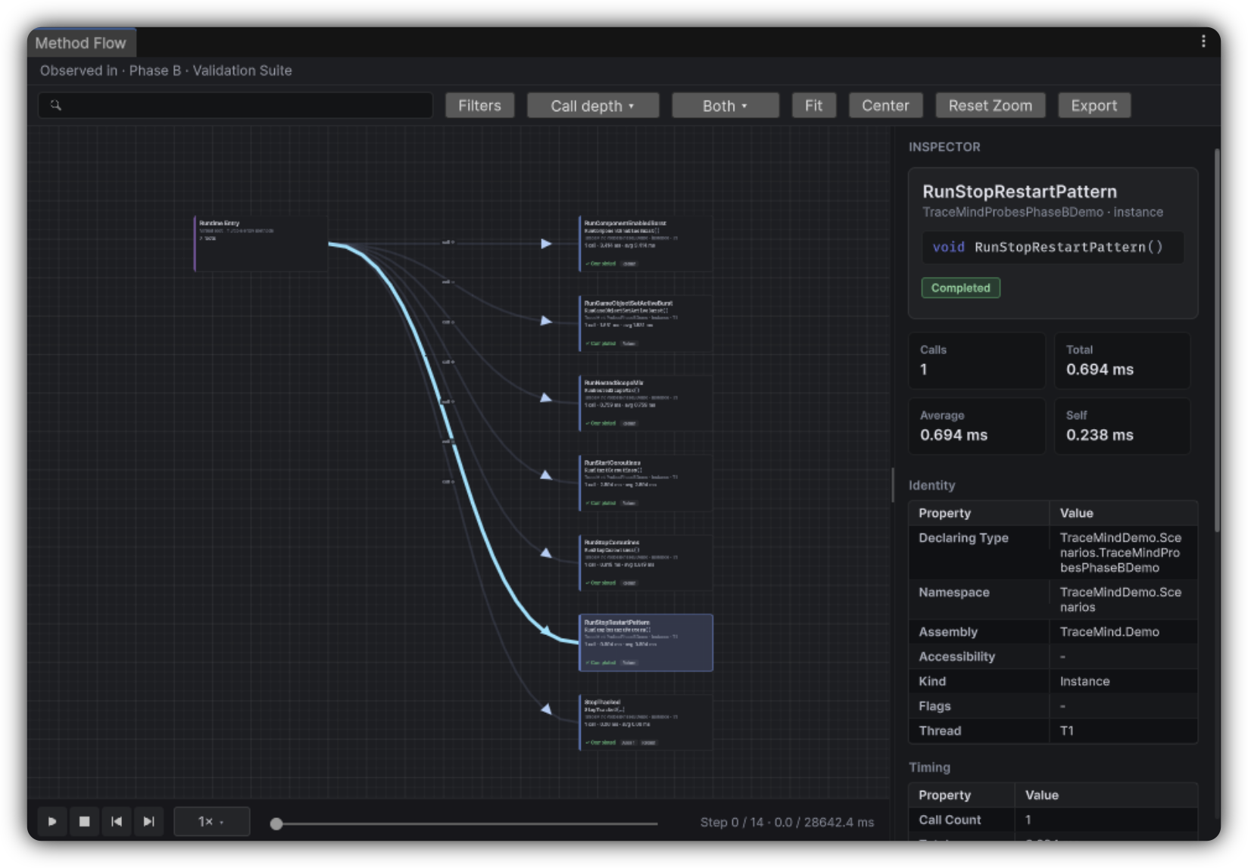The height and width of the screenshot is (868, 1248).
Task: Select the highlighted RunStopRestartPattern node
Action: [646, 642]
